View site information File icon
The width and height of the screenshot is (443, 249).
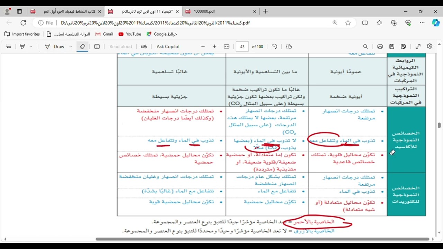[x=45, y=23]
